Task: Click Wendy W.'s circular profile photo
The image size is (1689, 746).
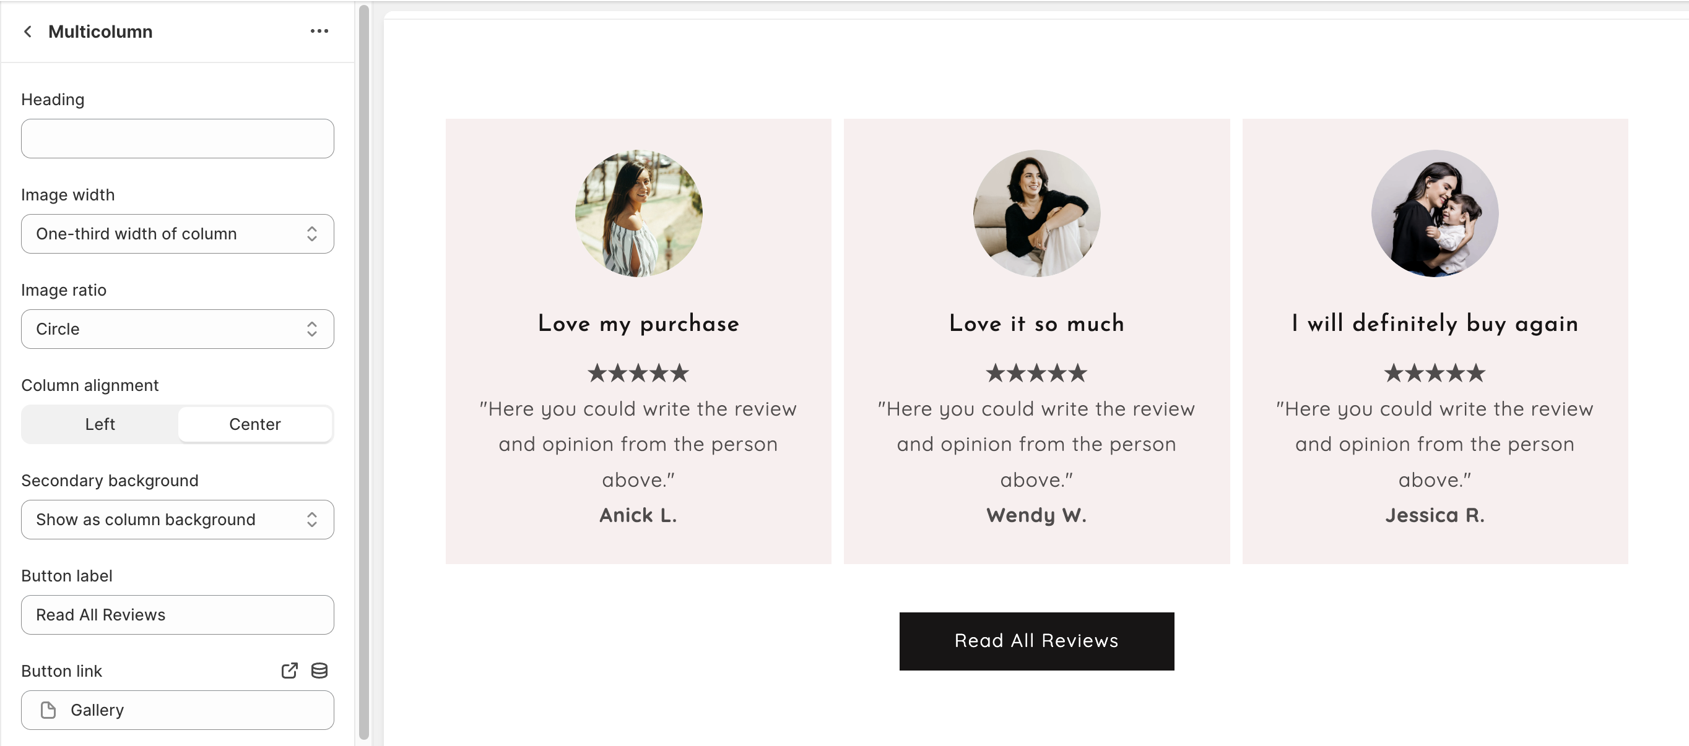Action: click(x=1036, y=213)
